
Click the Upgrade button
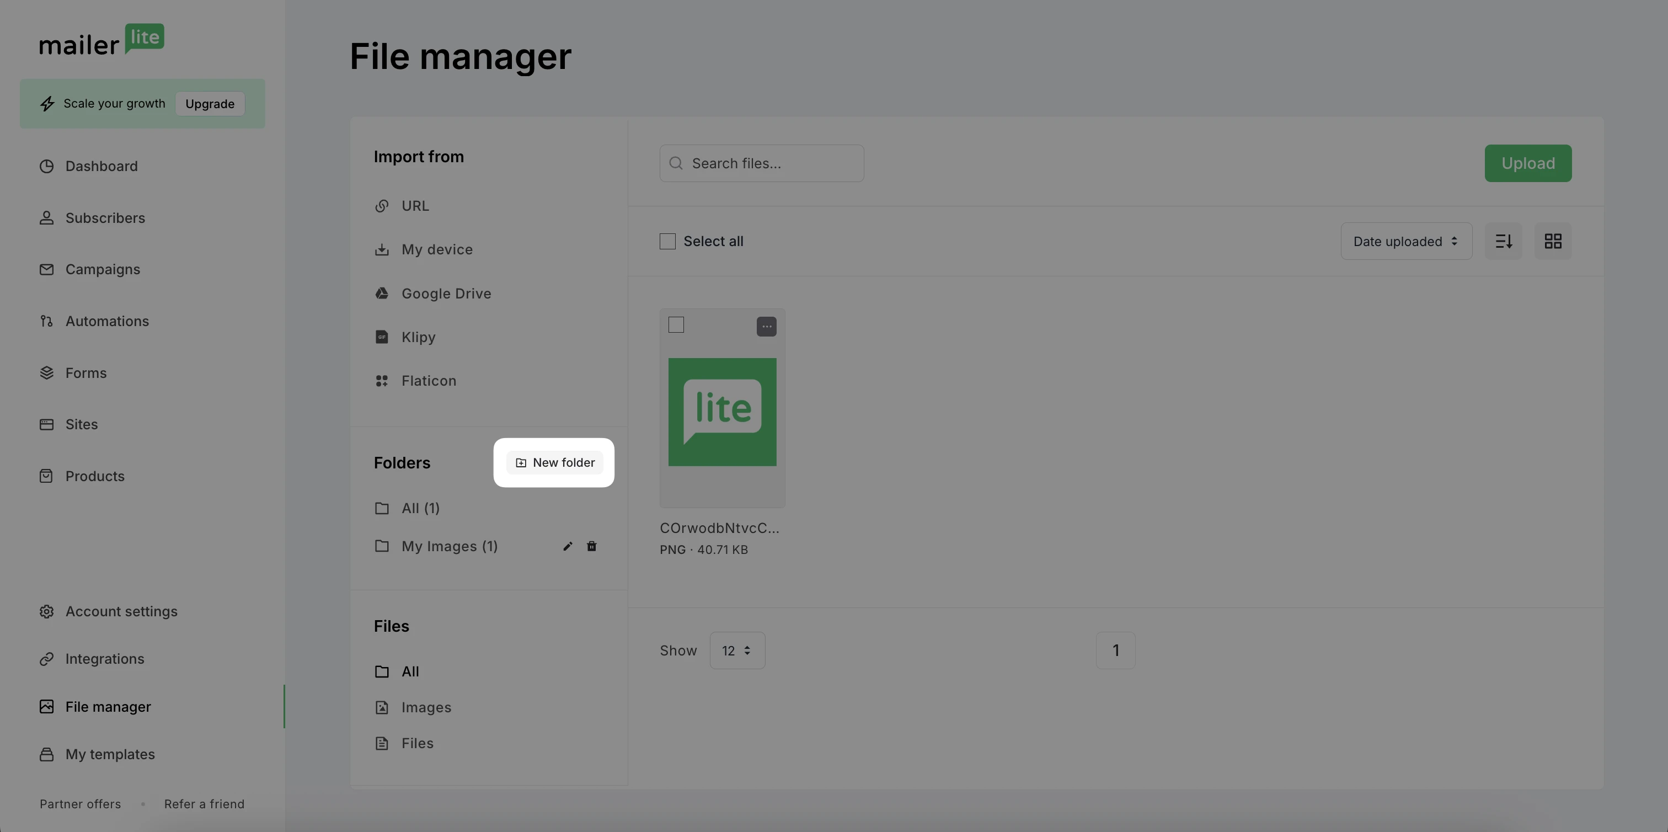tap(210, 104)
